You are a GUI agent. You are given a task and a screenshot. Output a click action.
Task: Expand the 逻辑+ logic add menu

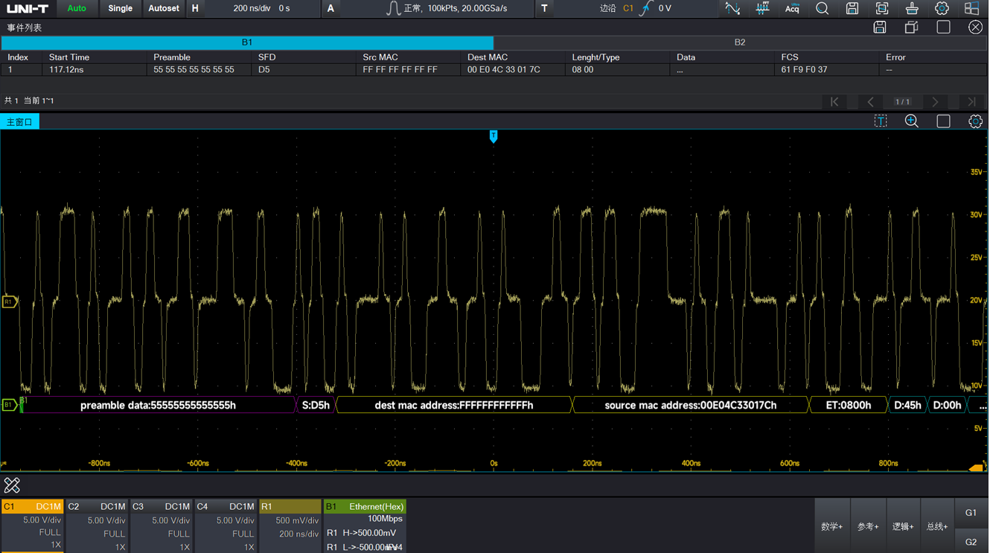(902, 526)
